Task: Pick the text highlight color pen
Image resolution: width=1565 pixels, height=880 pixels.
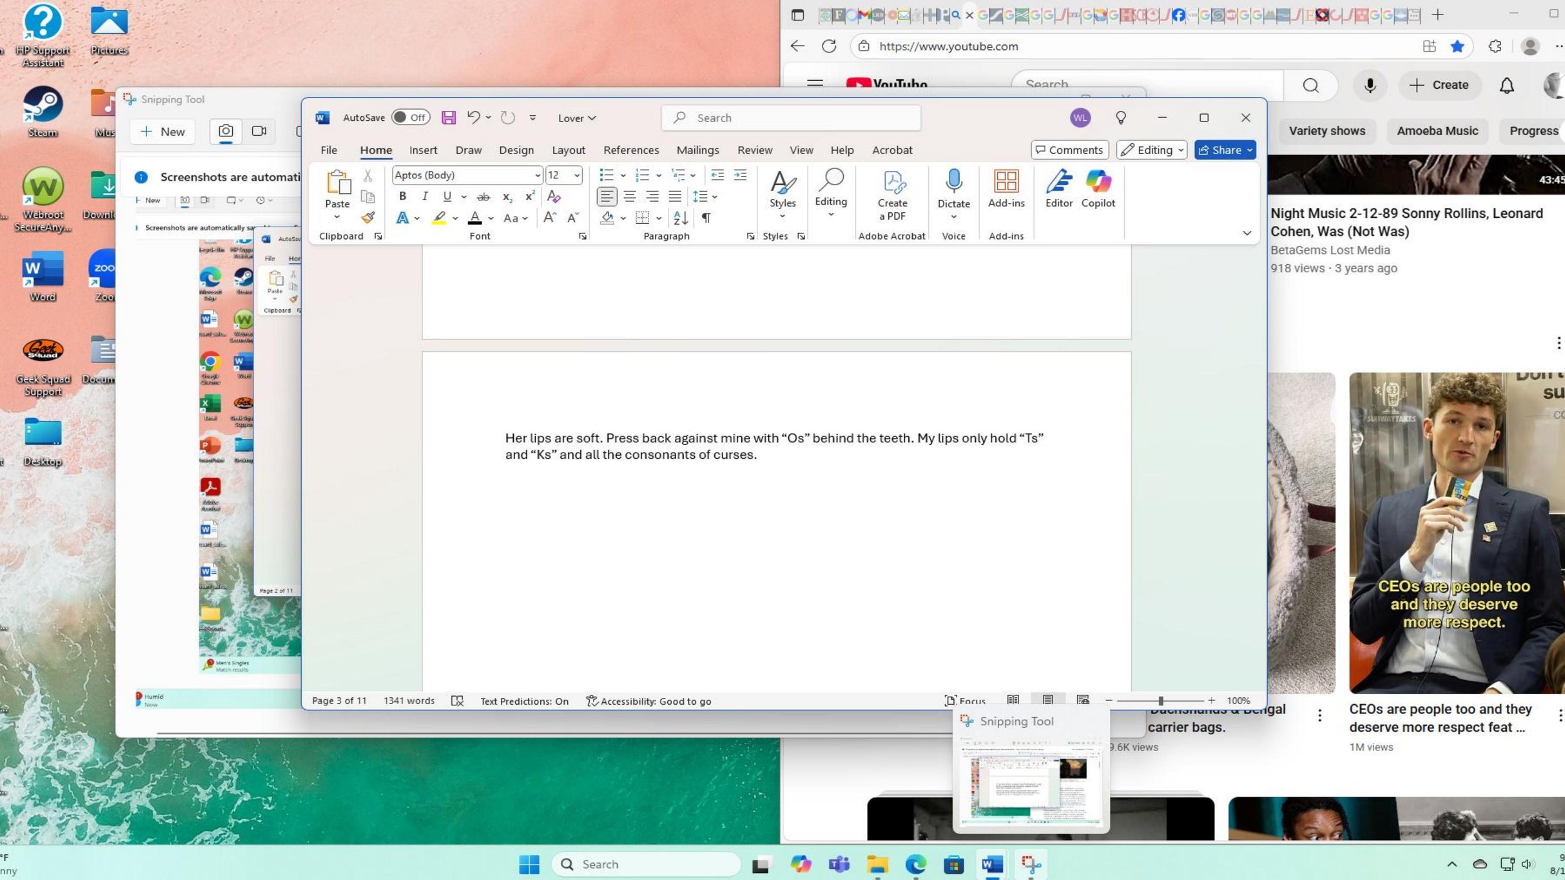Action: tap(439, 218)
